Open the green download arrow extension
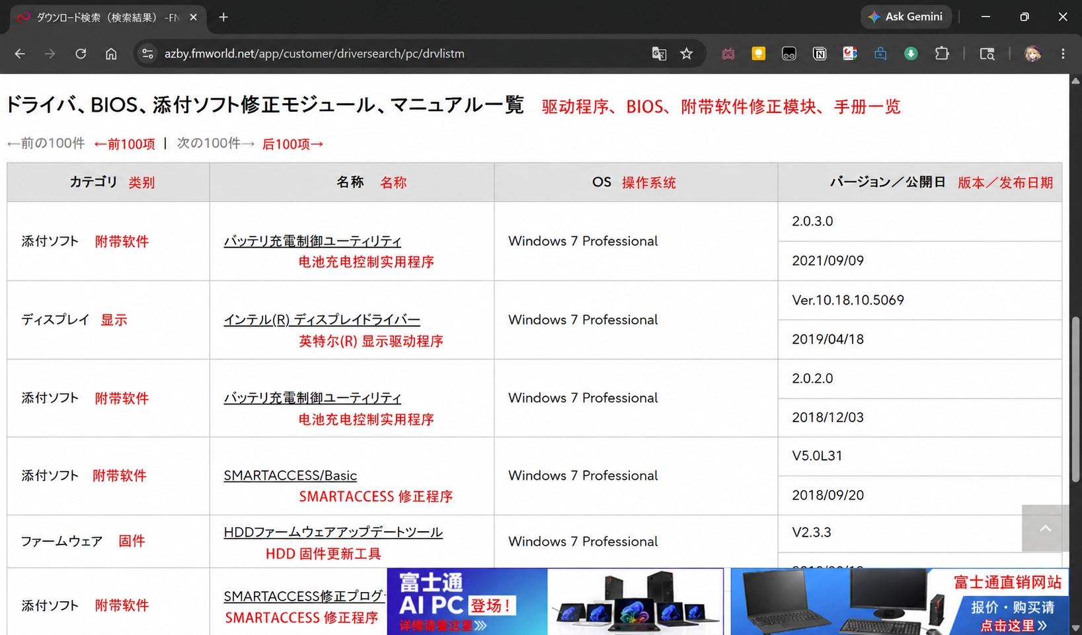Image resolution: width=1082 pixels, height=635 pixels. point(911,54)
